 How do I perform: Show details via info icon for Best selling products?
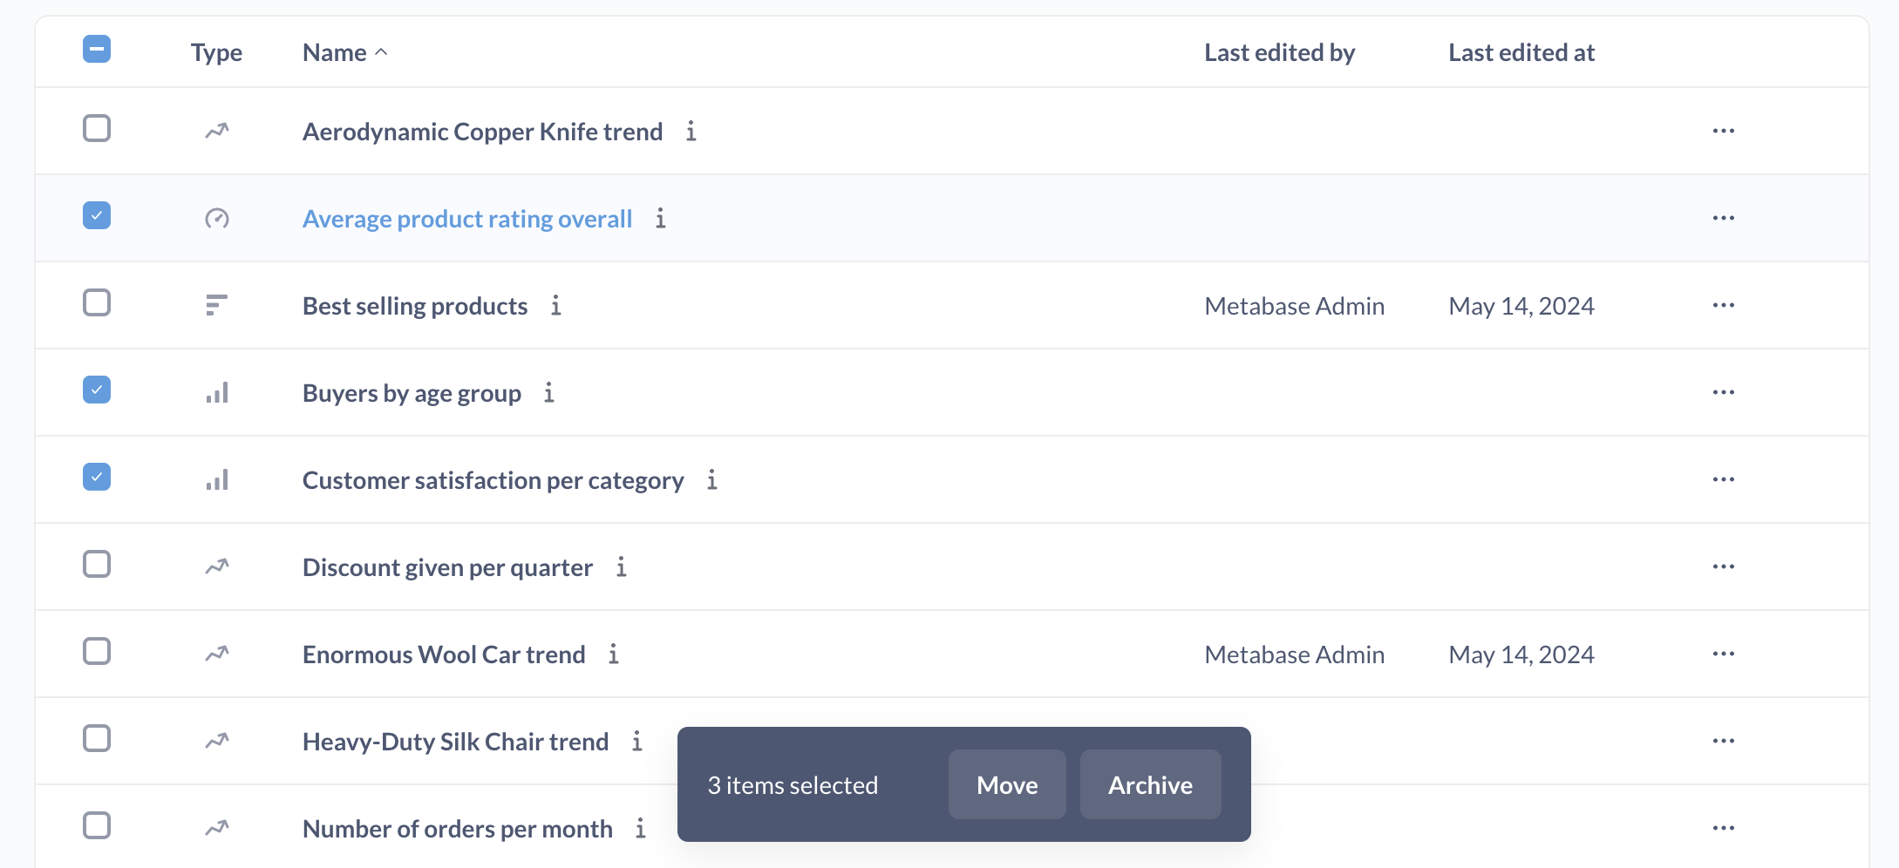coord(556,306)
